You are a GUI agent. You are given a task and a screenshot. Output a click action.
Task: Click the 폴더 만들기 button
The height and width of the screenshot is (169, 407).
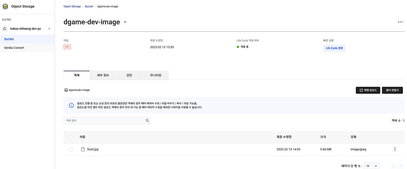(x=392, y=90)
